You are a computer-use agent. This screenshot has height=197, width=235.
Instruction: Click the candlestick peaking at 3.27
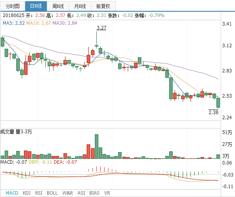(96, 40)
